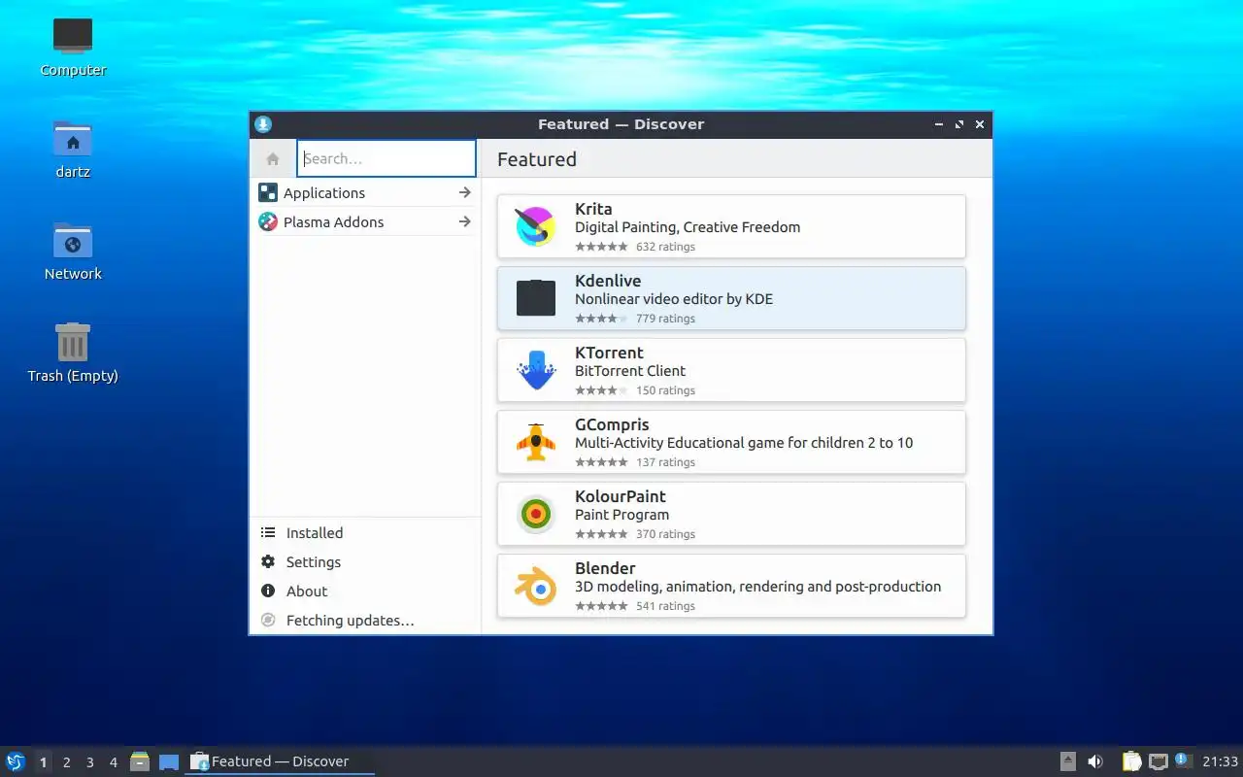Go to Discover home via house icon
This screenshot has height=777, width=1243.
coord(273,158)
